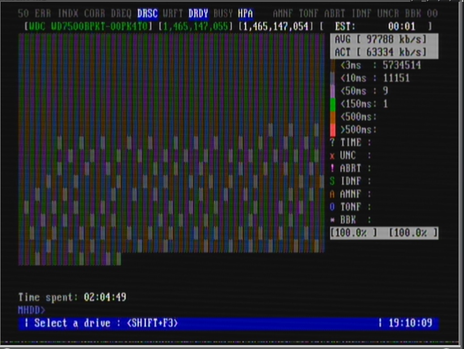Click the right 100.0% progress indicator

(413, 233)
